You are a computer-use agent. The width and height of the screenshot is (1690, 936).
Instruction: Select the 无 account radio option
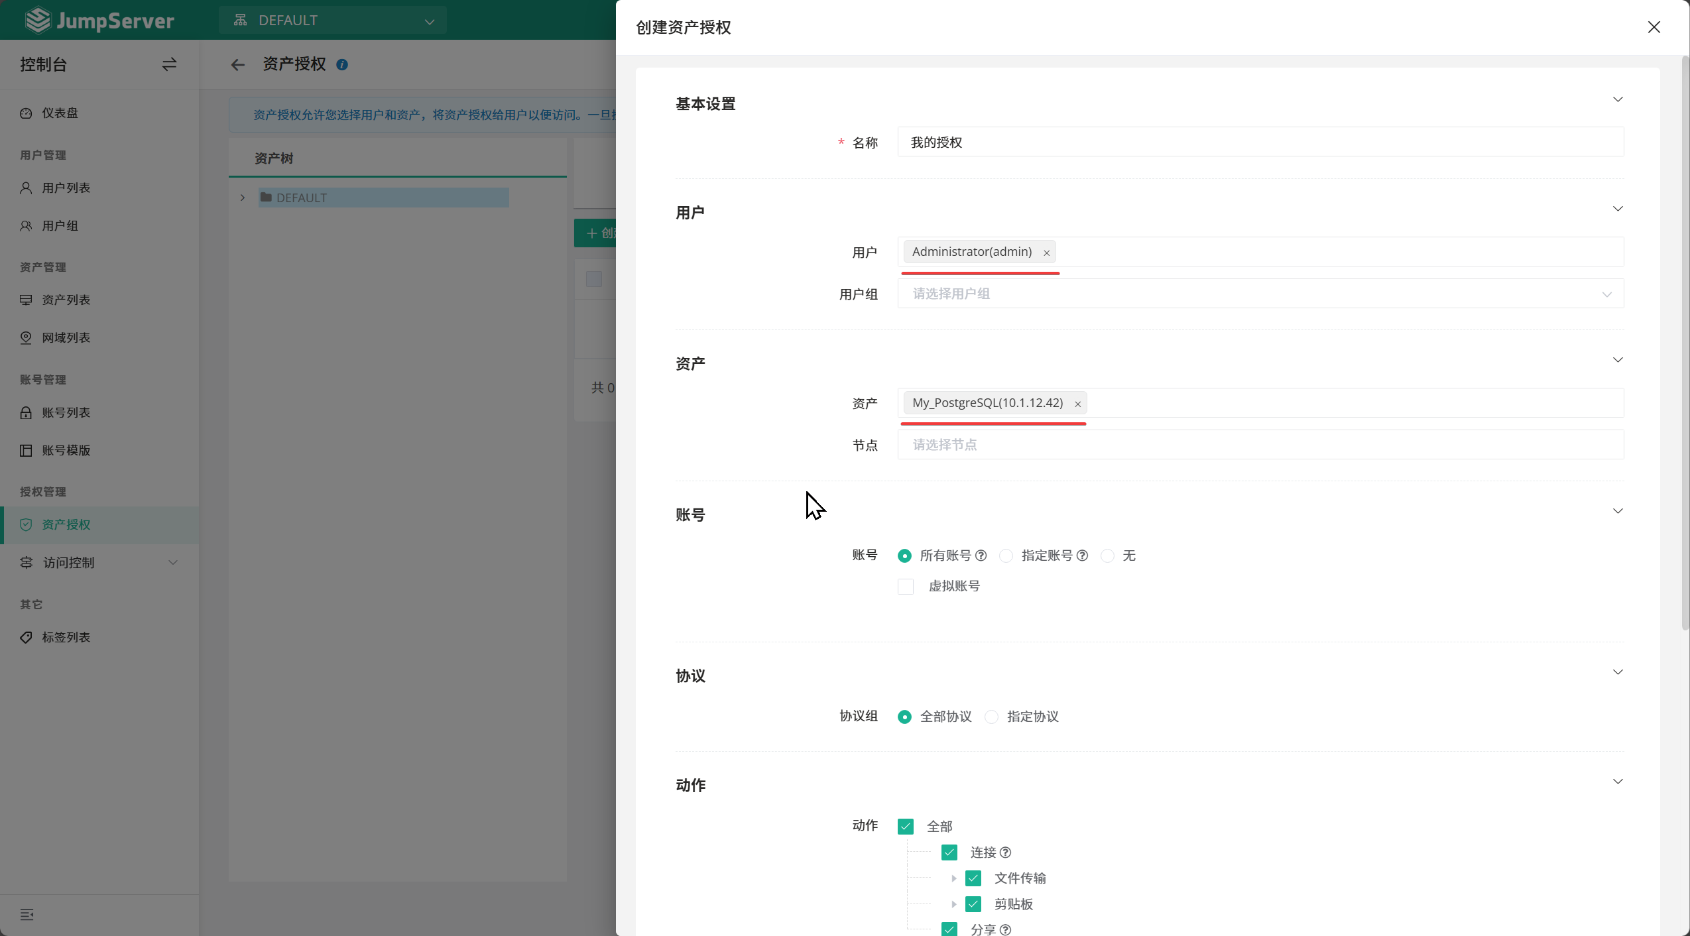coord(1107,556)
